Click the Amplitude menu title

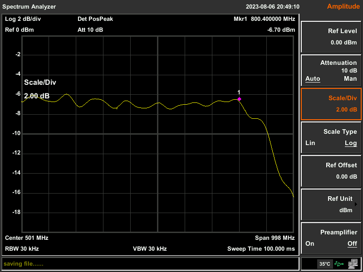[343, 6]
